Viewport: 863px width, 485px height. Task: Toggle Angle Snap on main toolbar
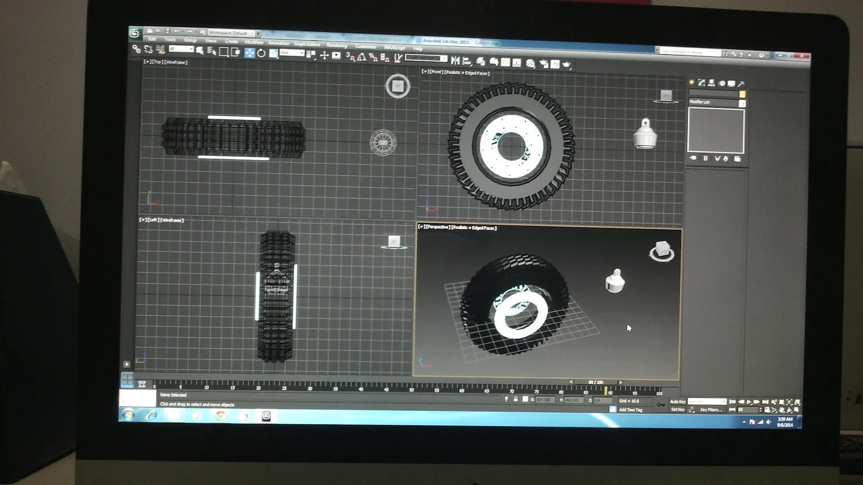point(362,57)
